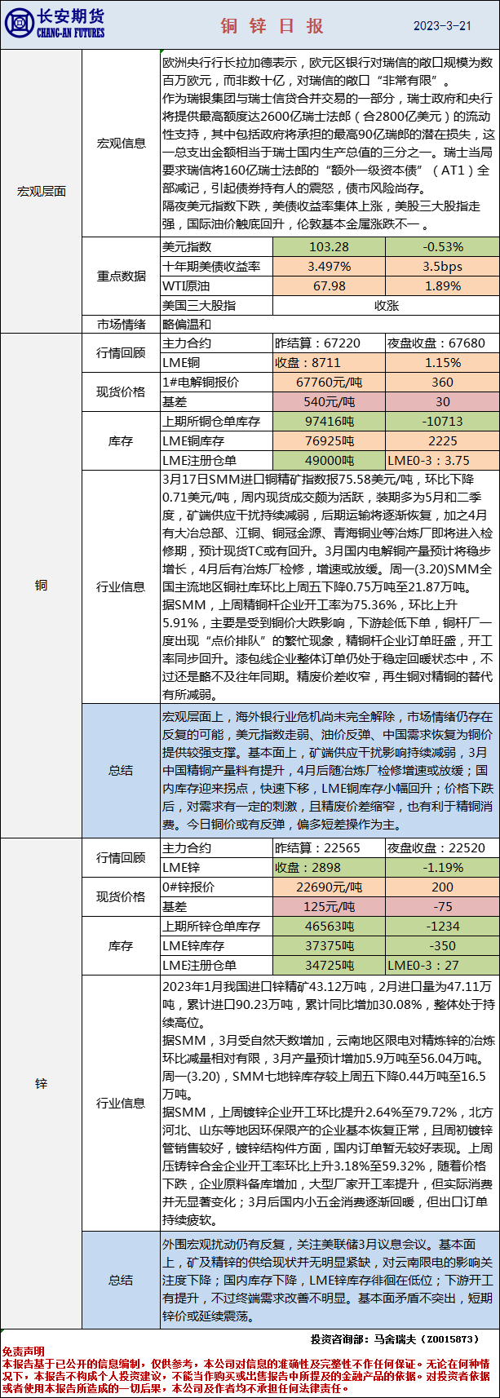Click the 锌 section header cell
This screenshot has height=1398, width=500.
pyautogui.click(x=41, y=1084)
